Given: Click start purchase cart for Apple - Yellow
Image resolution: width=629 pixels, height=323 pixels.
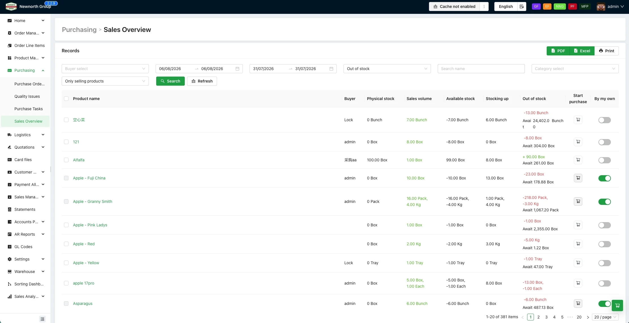Looking at the screenshot, I should (578, 263).
